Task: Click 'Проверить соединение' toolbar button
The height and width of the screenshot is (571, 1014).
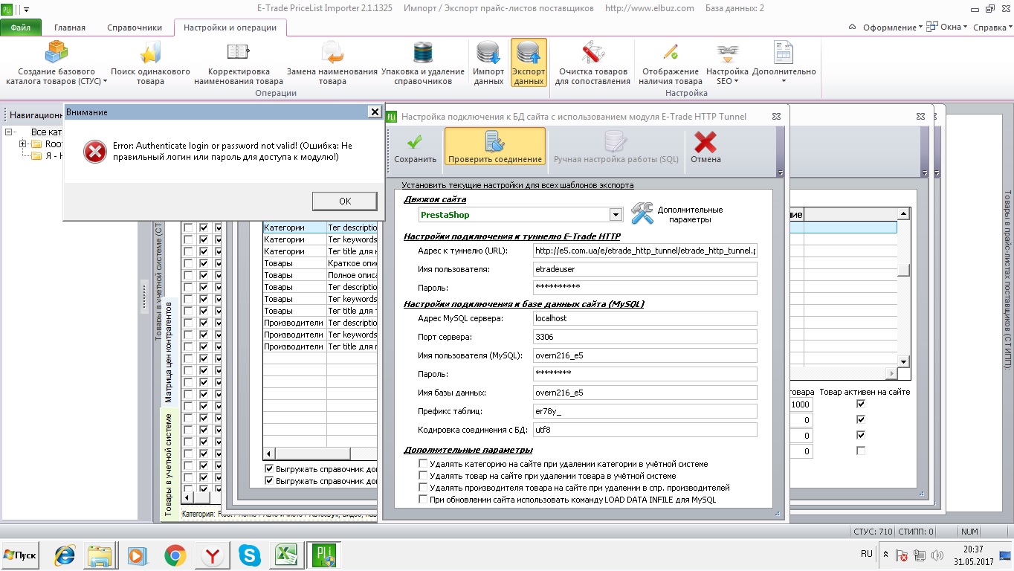Action: coord(494,147)
